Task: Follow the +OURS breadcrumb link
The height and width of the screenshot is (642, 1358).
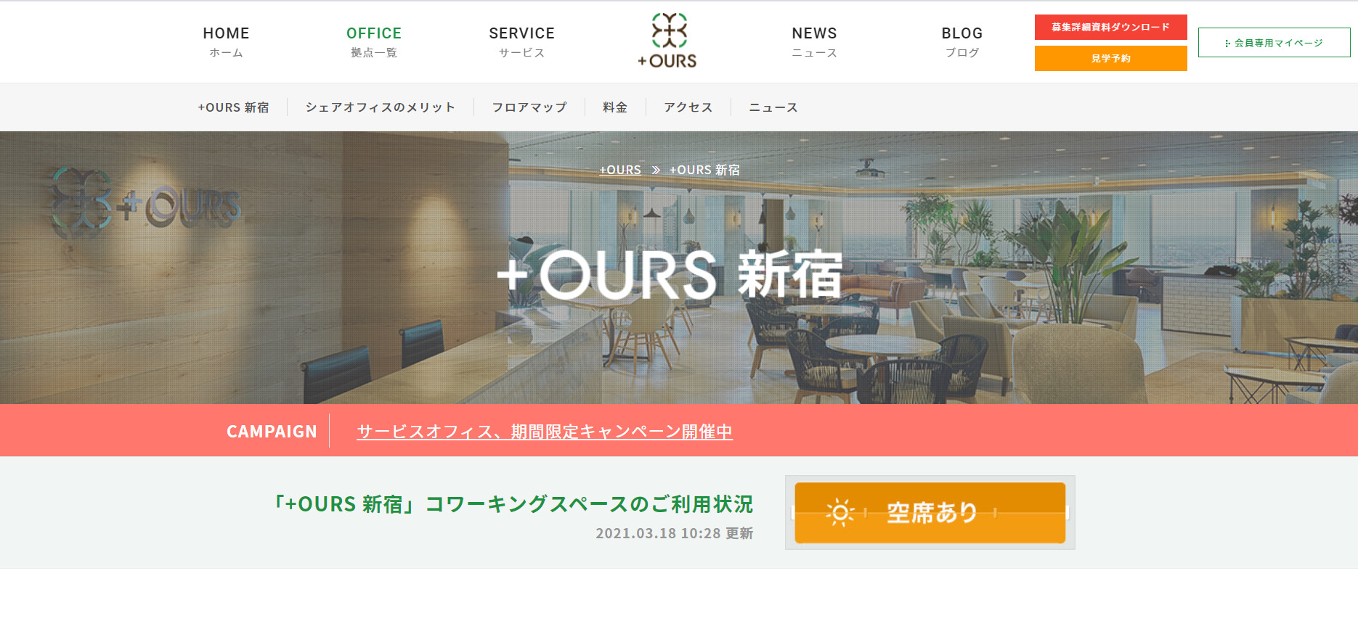Action: pos(620,170)
